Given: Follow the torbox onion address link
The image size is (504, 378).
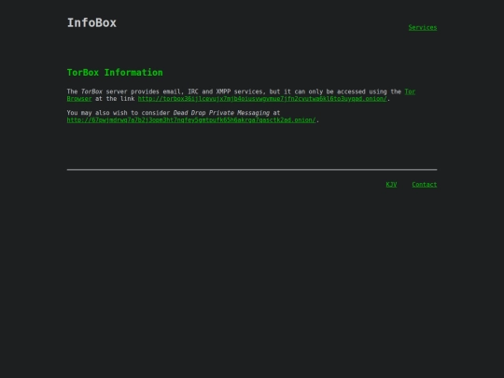Looking at the screenshot, I should (262, 99).
